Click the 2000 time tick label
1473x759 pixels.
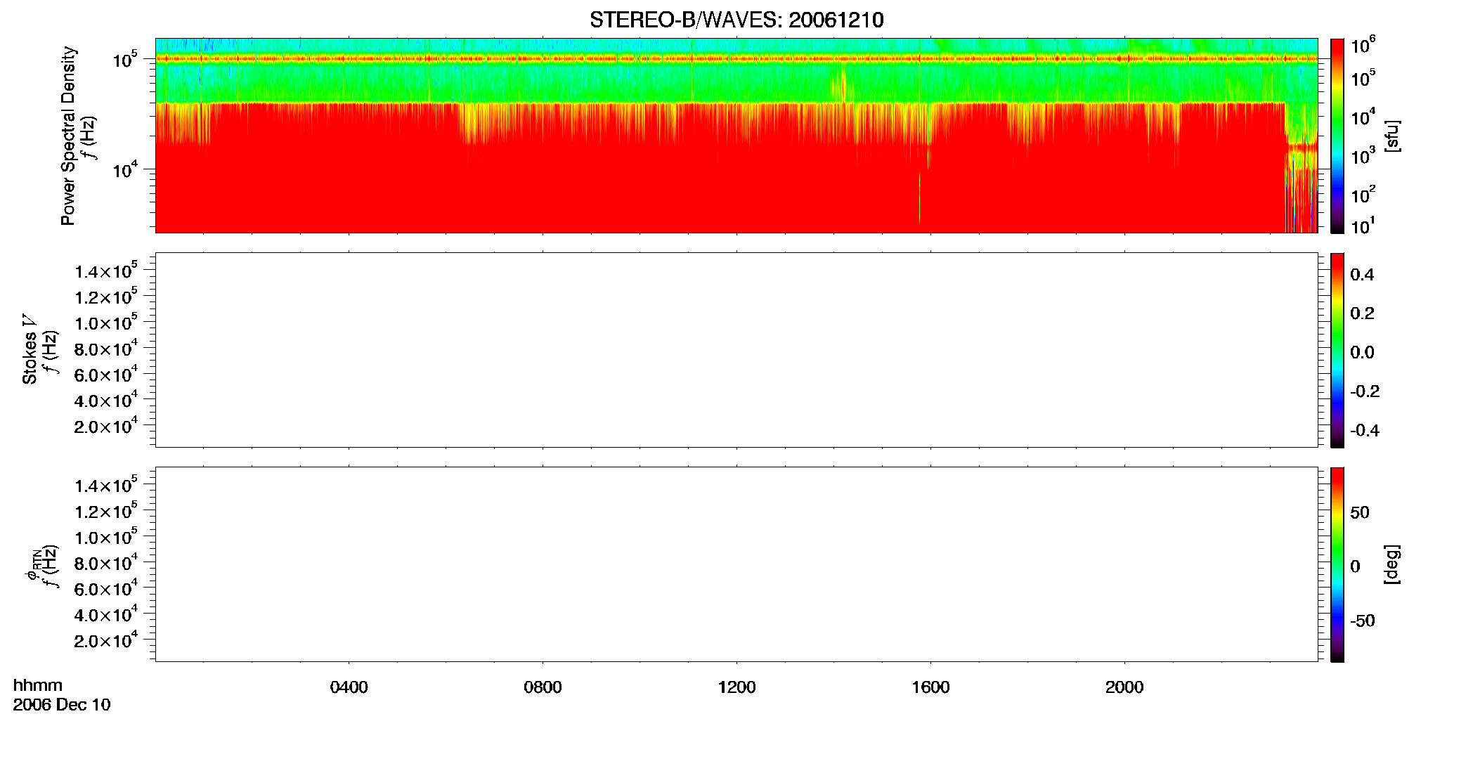(1124, 687)
